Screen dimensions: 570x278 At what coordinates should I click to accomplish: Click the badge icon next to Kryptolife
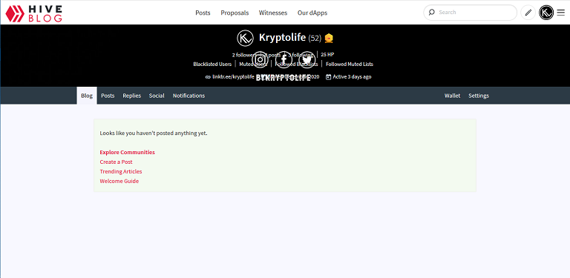coord(329,38)
